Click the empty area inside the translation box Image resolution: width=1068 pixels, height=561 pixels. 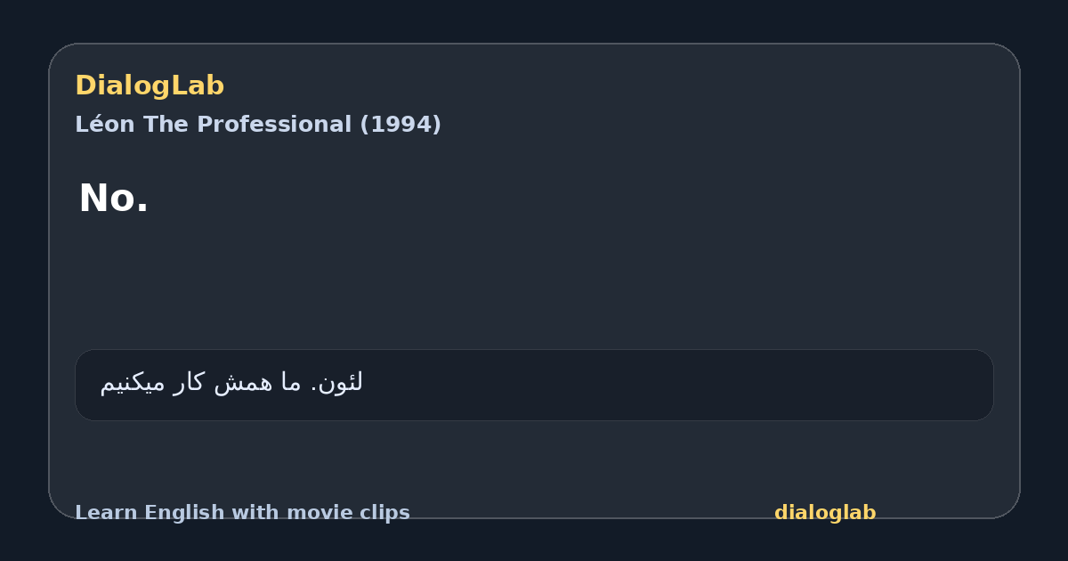coord(676,385)
